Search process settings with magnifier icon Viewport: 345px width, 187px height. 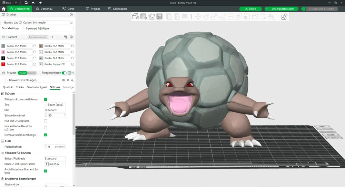pyautogui.click(x=72, y=80)
